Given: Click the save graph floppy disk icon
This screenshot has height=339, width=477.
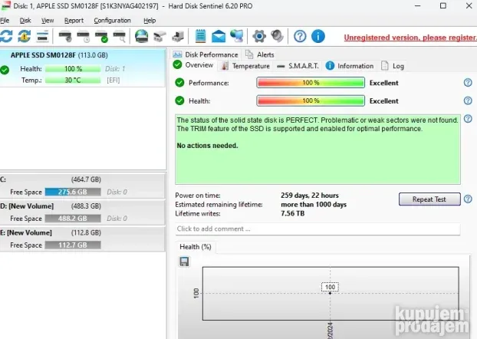Looking at the screenshot, I should click(x=184, y=262).
